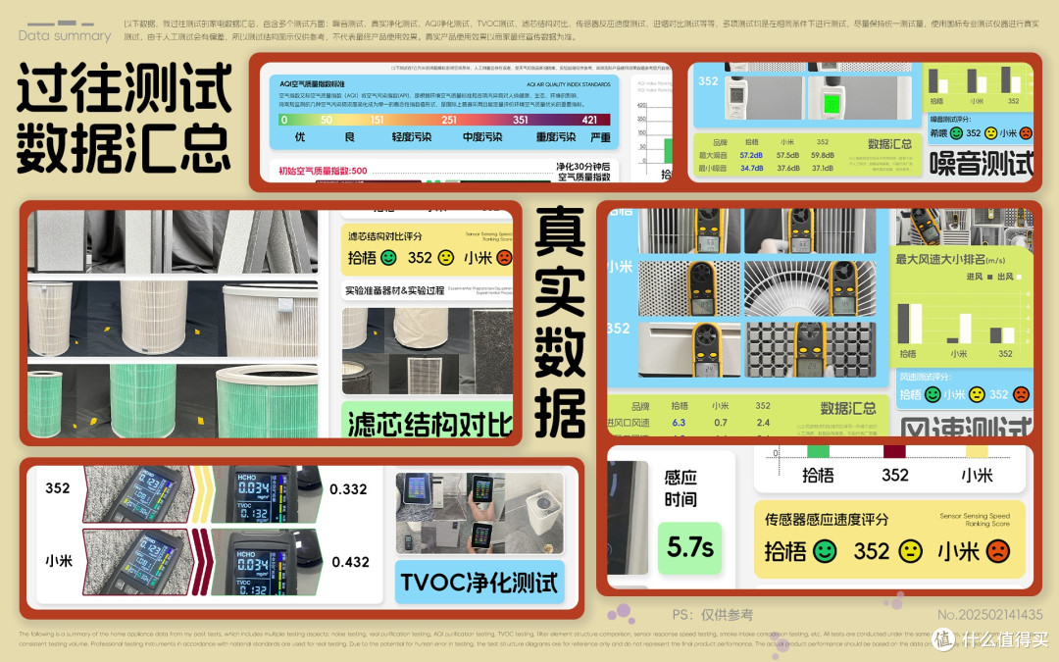Click the dark red bar above 352 in sensor chart
This screenshot has width=1059, height=662.
(x=894, y=451)
